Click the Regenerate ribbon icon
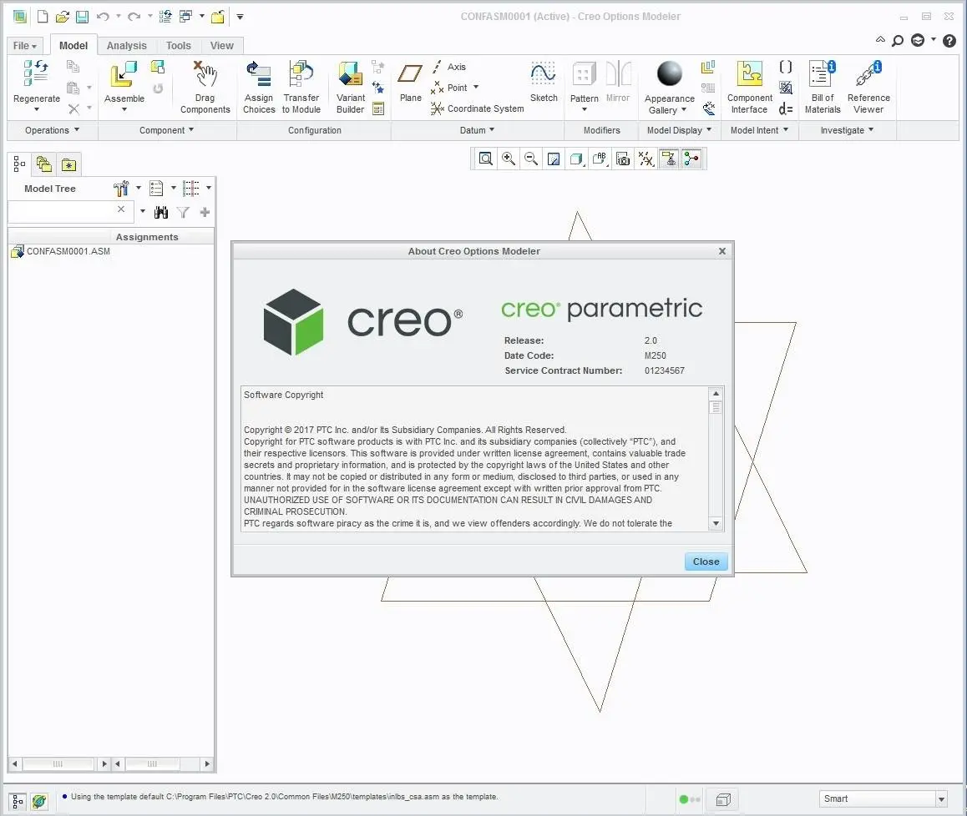 36,73
